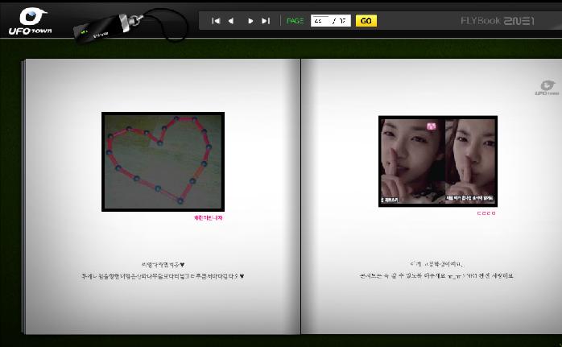This screenshot has width=562, height=347.
Task: Click the pink badge icon on selfie photo
Action: (x=432, y=125)
